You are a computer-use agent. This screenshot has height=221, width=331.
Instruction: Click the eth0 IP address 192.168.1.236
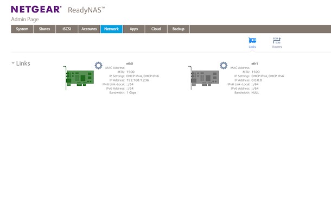[x=138, y=80]
